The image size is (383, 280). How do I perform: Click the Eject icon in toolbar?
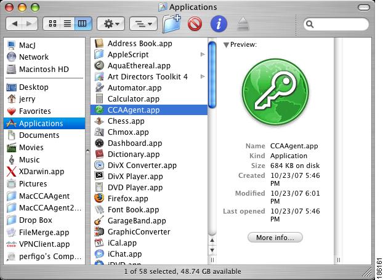click(243, 24)
